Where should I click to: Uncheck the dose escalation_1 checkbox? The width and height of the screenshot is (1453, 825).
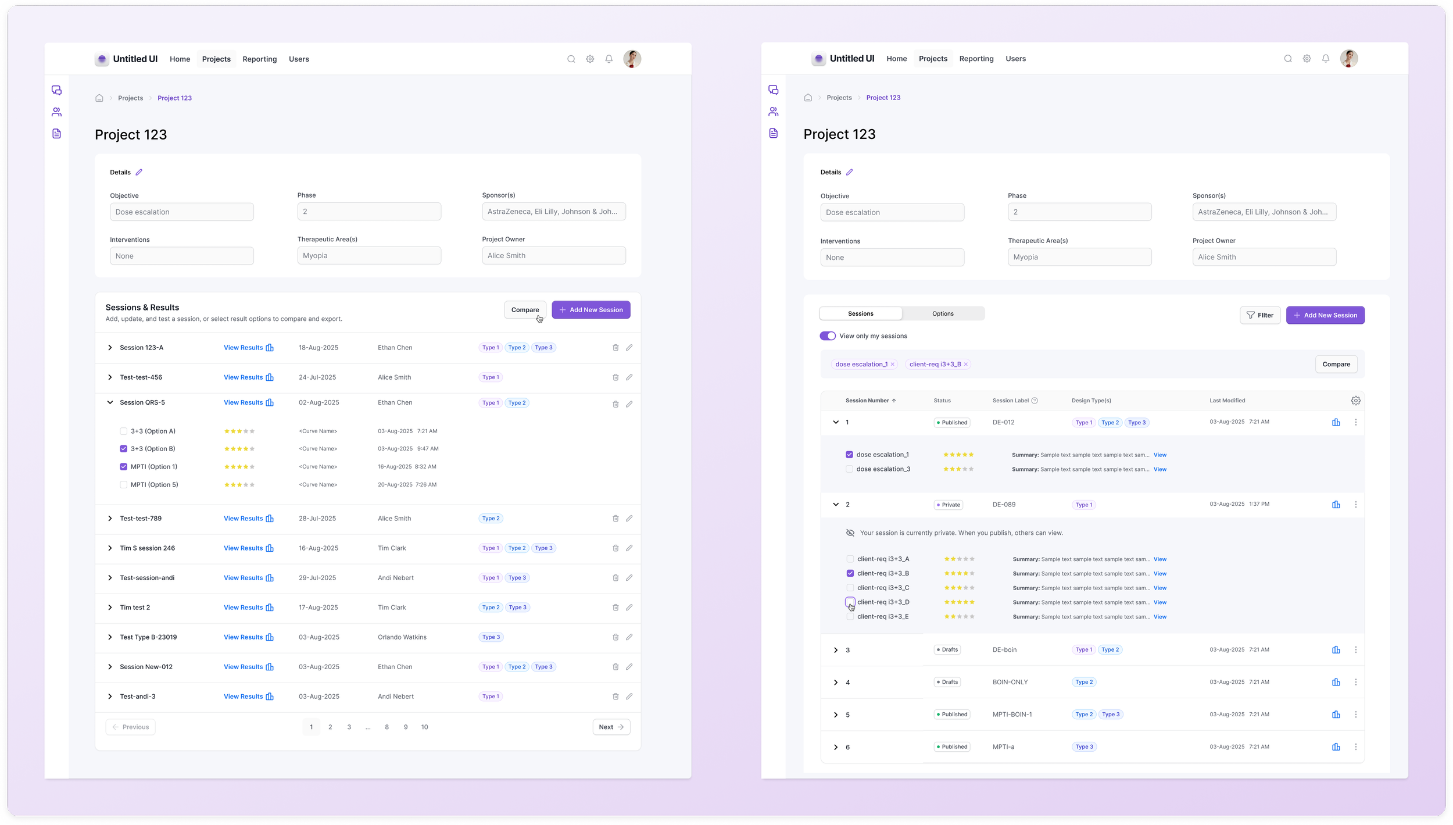click(849, 455)
